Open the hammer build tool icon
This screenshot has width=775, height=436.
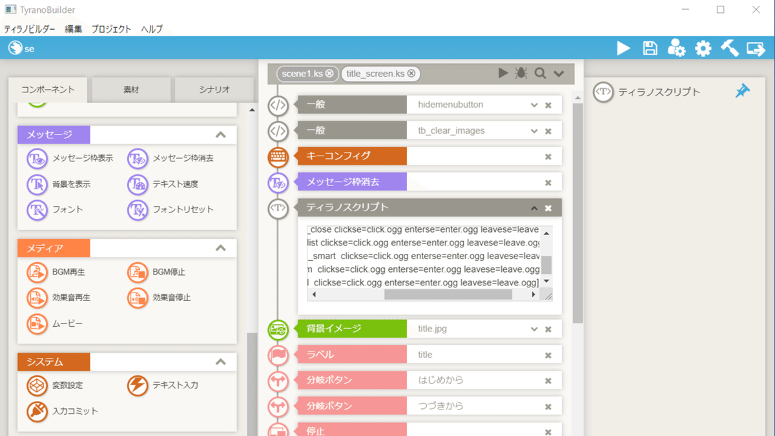pos(729,48)
